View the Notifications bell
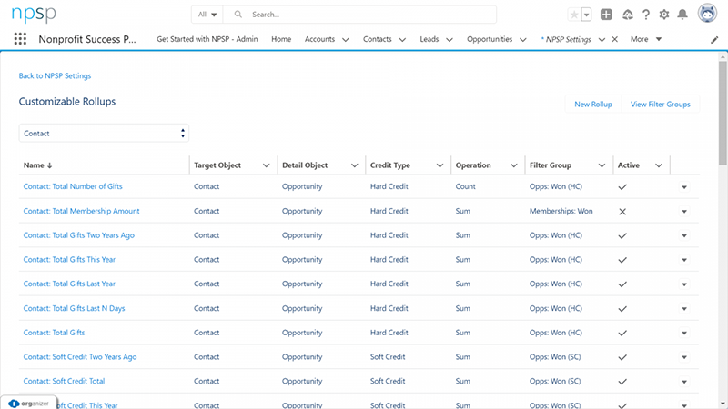 tap(682, 15)
